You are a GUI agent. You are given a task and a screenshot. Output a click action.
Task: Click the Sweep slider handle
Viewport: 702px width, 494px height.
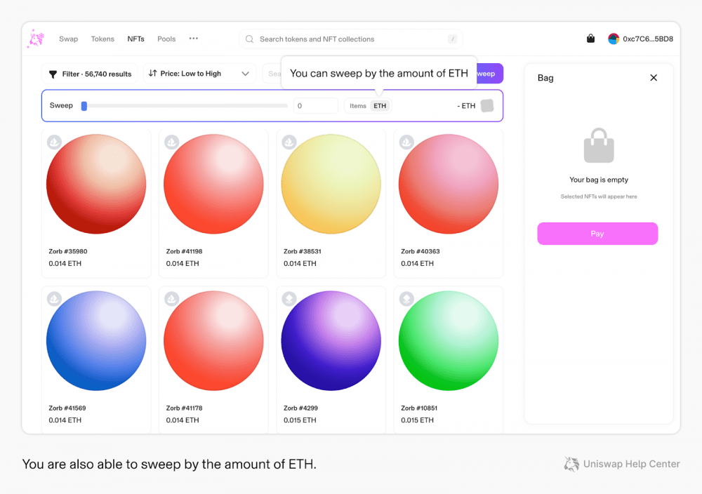click(84, 106)
